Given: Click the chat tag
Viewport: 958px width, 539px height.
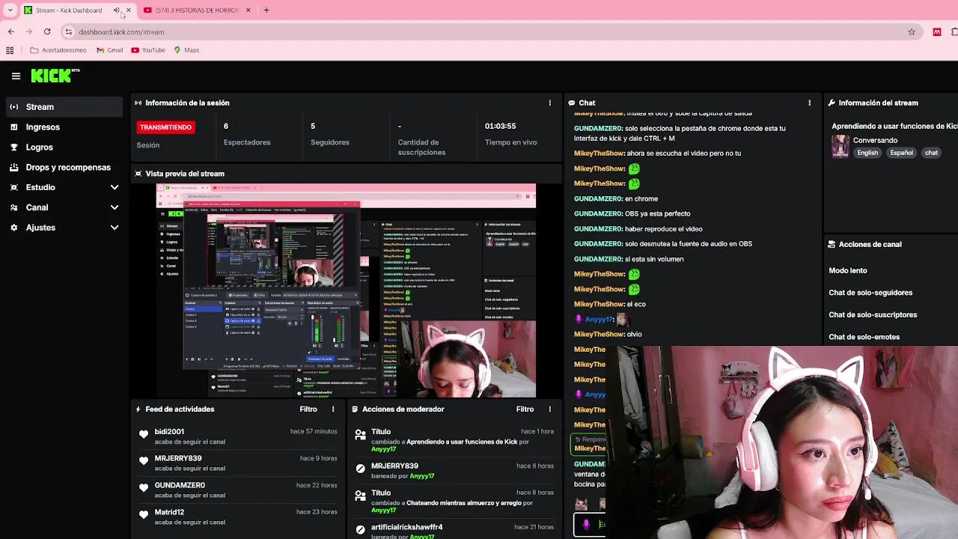Looking at the screenshot, I should [931, 153].
